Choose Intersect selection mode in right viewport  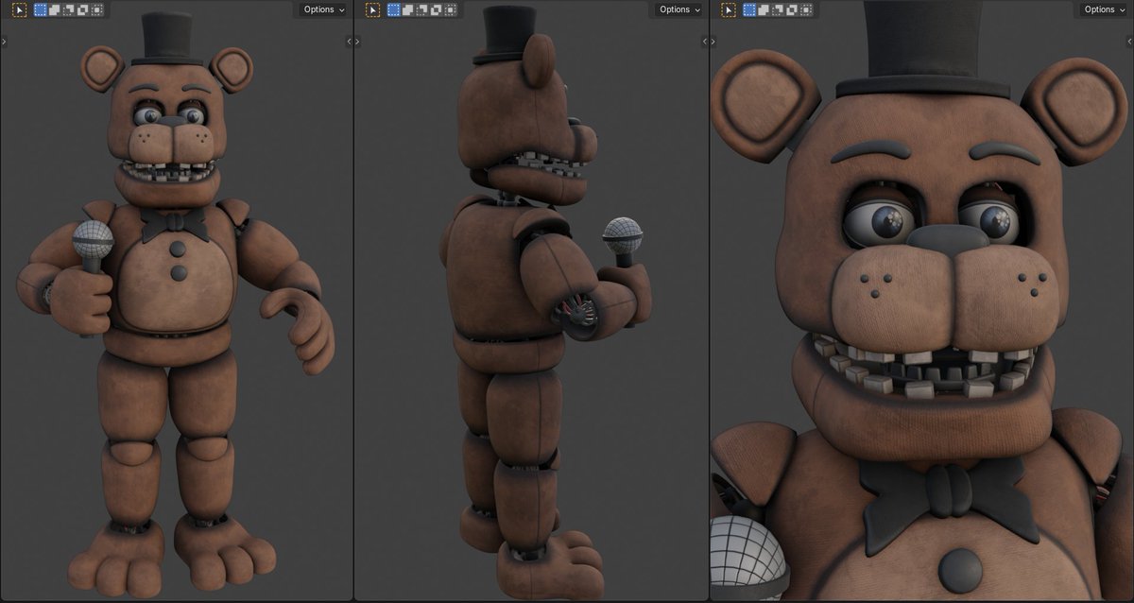pos(806,9)
